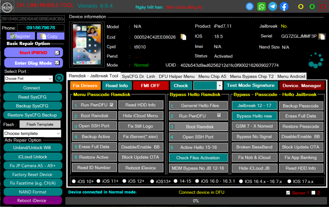The height and width of the screenshot is (207, 329).
Task: Toggle checkbox in Hello Ramdisk Run PwnDFU
Action: tap(219, 115)
